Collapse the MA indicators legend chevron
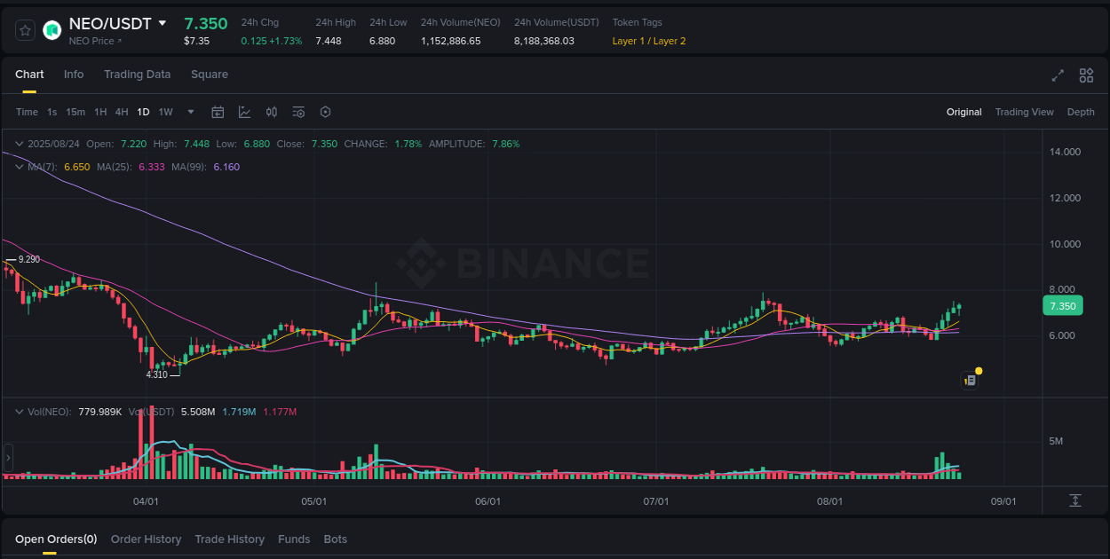This screenshot has width=1110, height=559. 20,167
